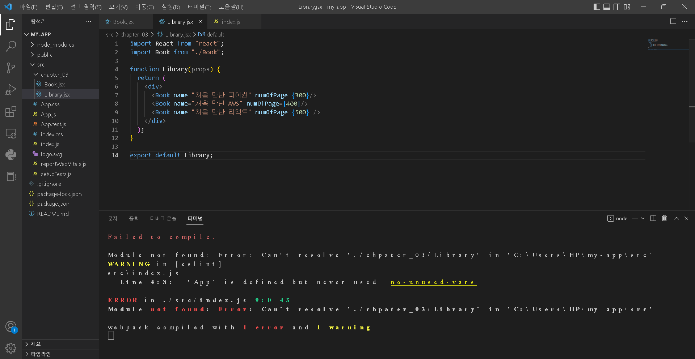
Task: Click chapter_03 in the breadcrumb
Action: [x=134, y=34]
